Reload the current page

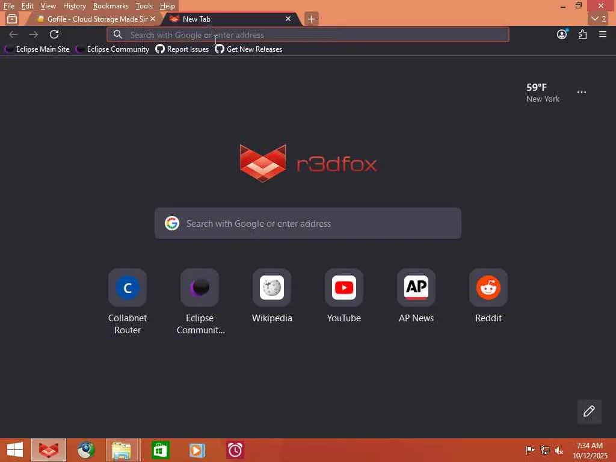click(54, 34)
